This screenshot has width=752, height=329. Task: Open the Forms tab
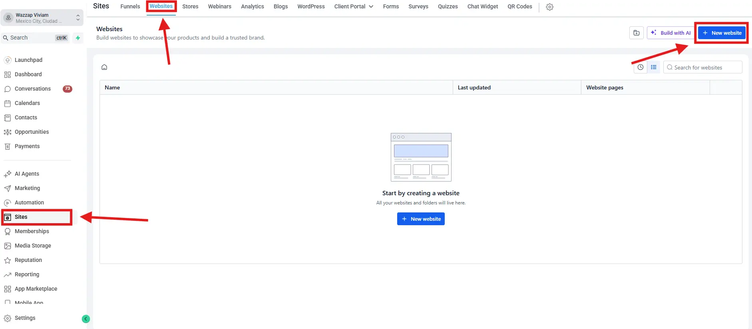click(x=391, y=6)
